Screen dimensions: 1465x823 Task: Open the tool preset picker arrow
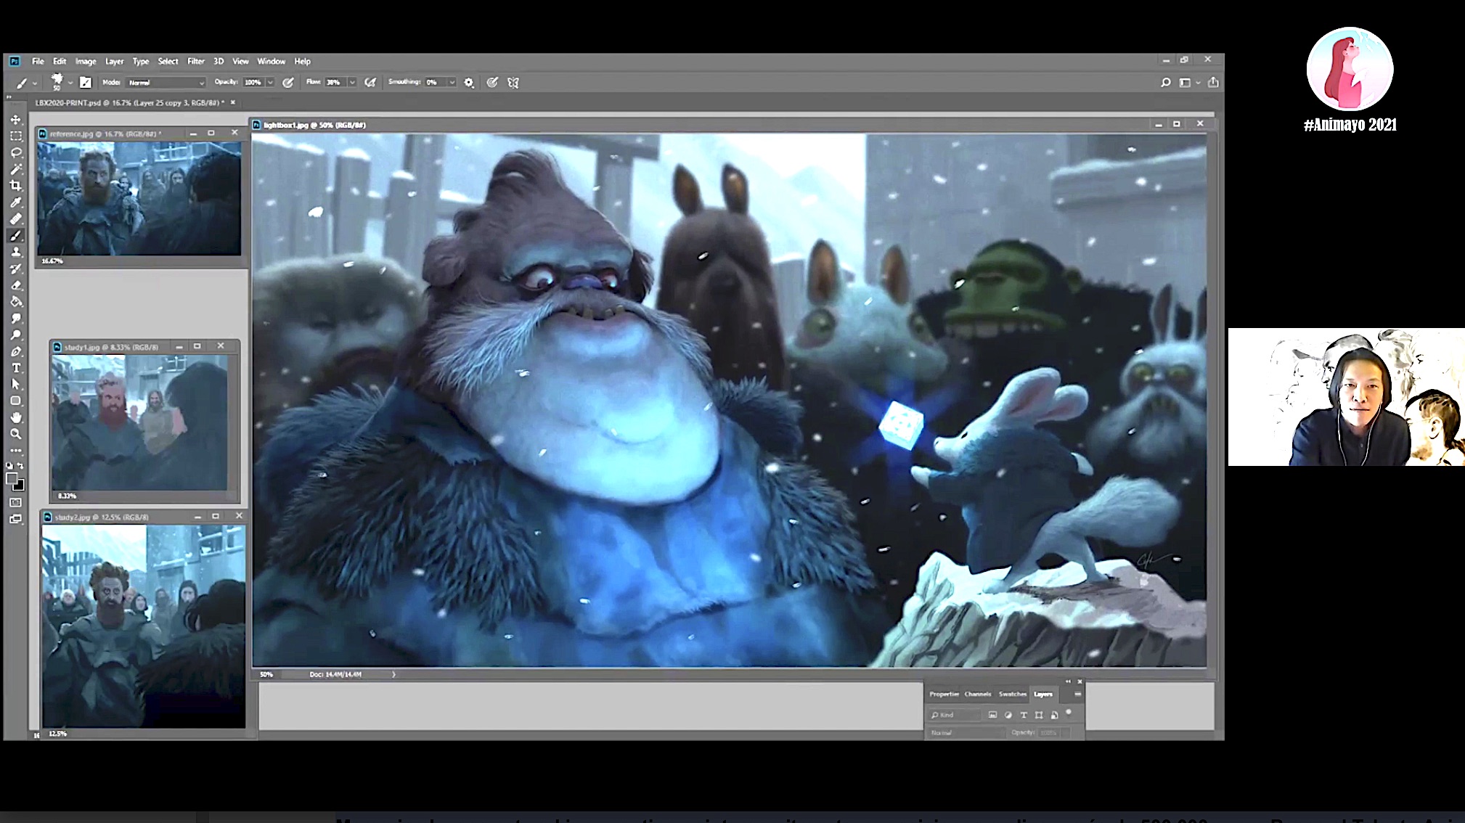(34, 83)
